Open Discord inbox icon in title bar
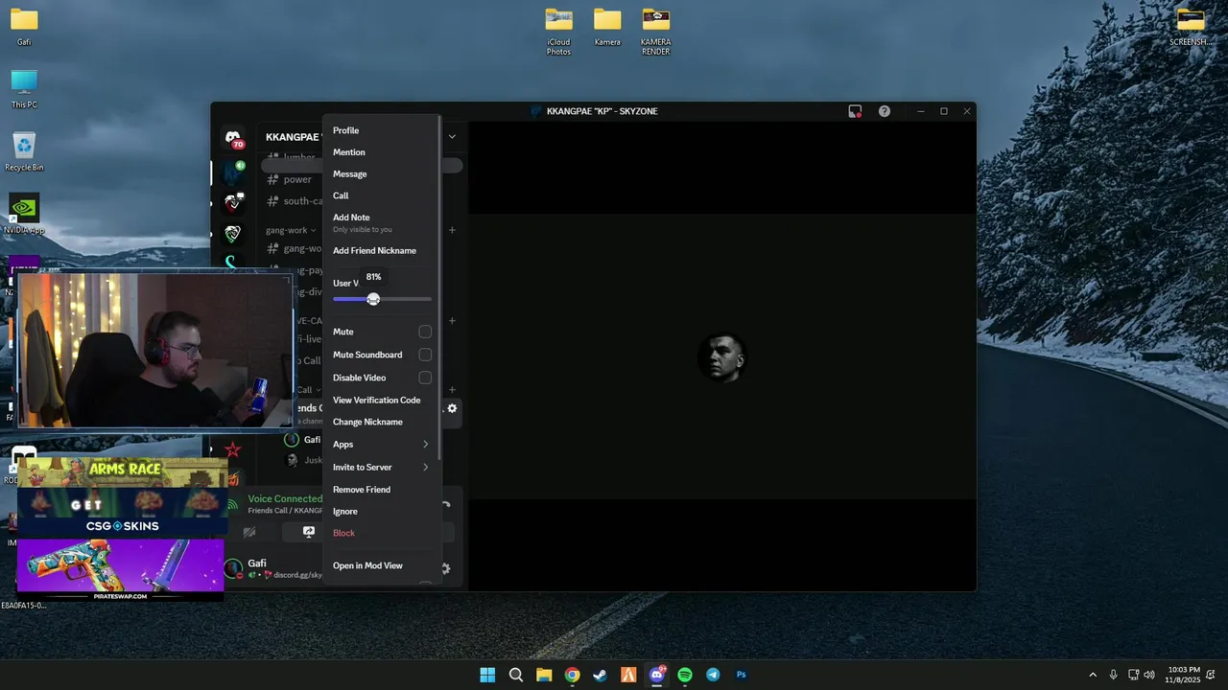The height and width of the screenshot is (690, 1228). [x=855, y=111]
